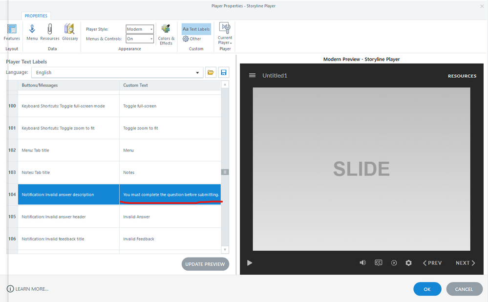Open the Glossary settings
The width and height of the screenshot is (488, 302).
pyautogui.click(x=70, y=32)
